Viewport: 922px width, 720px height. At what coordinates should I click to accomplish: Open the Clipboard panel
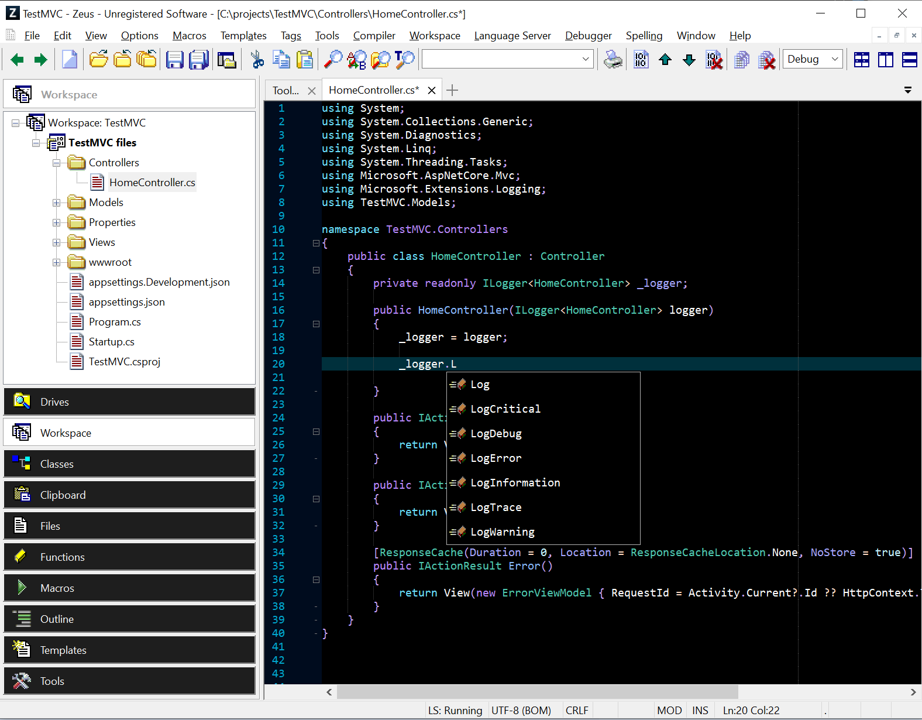[129, 495]
